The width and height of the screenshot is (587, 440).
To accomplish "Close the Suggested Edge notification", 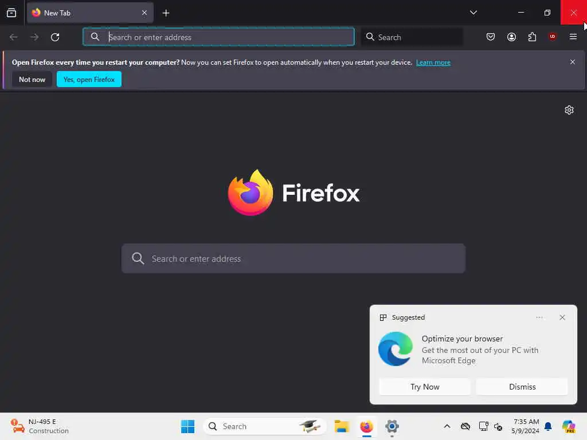I will tap(562, 317).
